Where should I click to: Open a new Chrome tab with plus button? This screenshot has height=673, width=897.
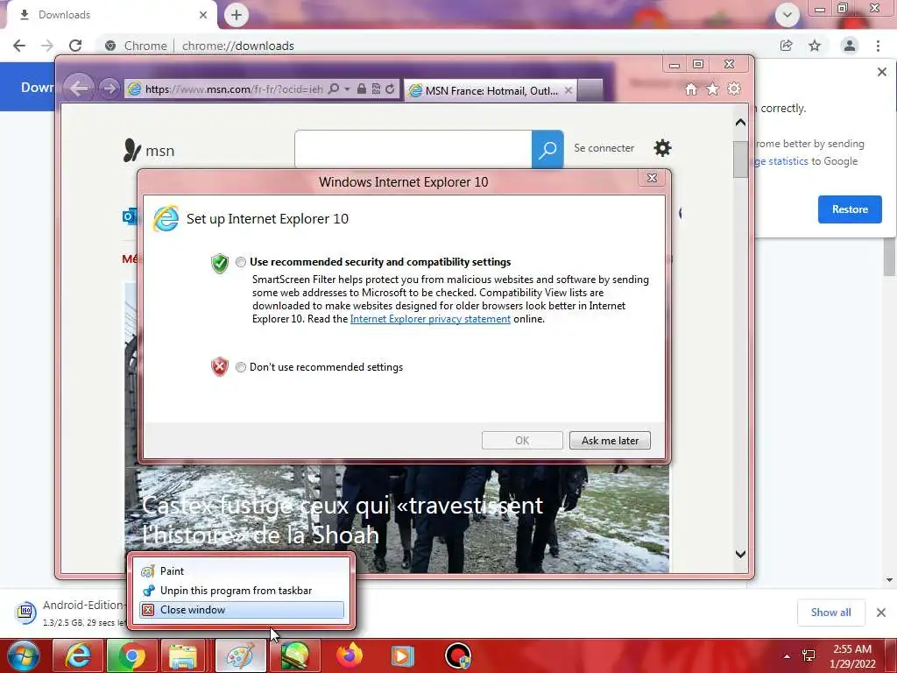tap(237, 15)
